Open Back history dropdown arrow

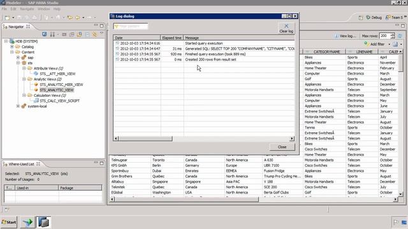coord(84,18)
